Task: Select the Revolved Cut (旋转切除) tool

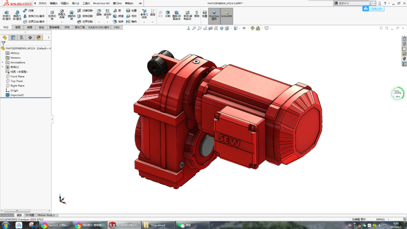Action: 71,15
